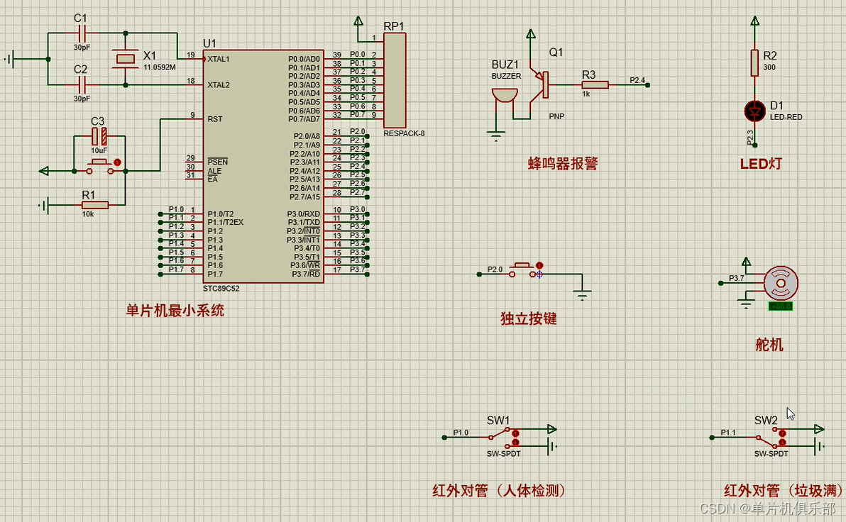Click the PSEN pin label on U1
This screenshot has height=522, width=846.
click(x=217, y=162)
